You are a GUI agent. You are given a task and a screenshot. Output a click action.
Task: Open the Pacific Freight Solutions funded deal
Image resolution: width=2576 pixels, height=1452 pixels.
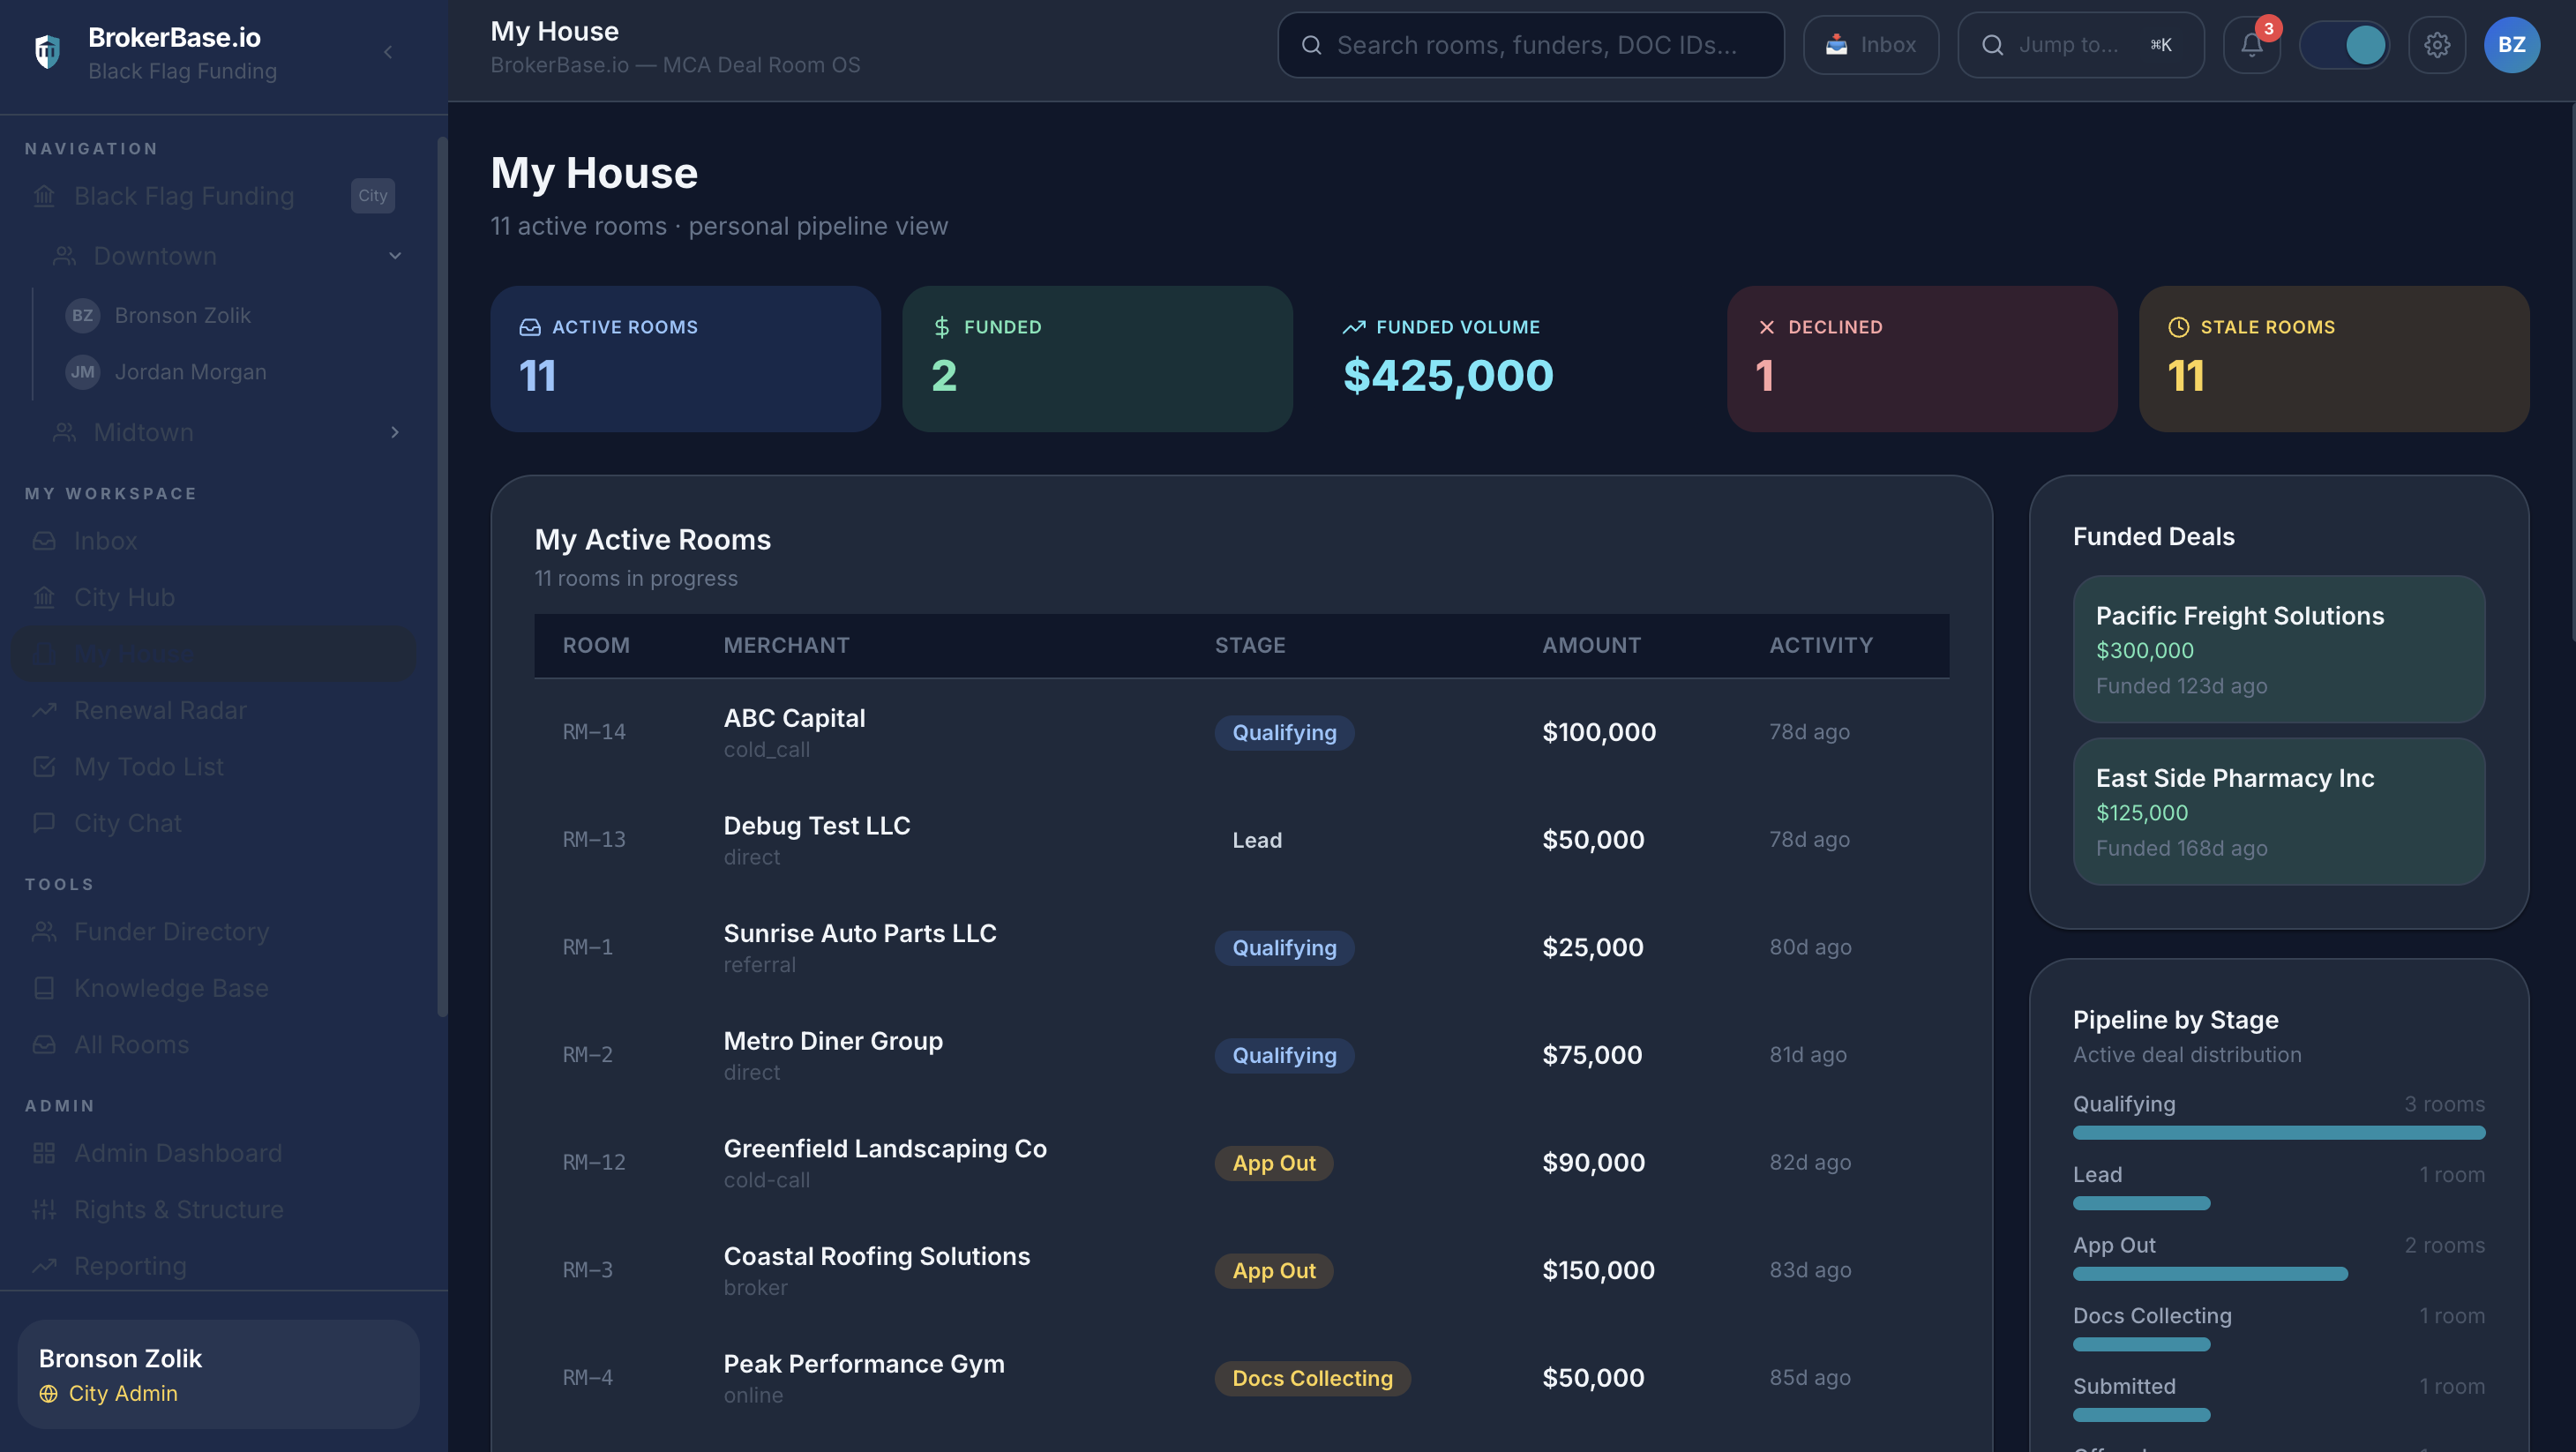(2278, 649)
